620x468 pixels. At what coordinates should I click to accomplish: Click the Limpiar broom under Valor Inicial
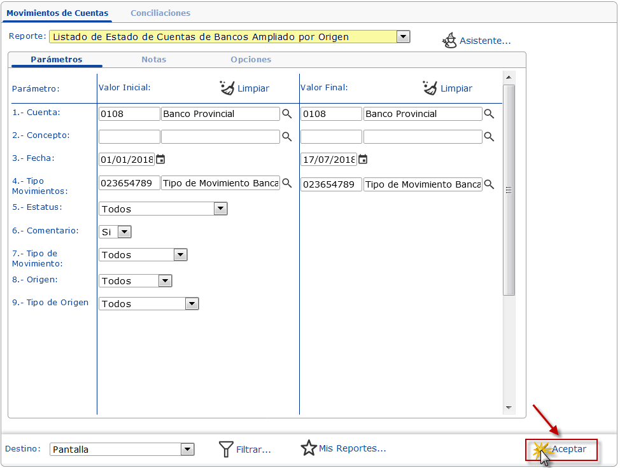[x=227, y=88]
